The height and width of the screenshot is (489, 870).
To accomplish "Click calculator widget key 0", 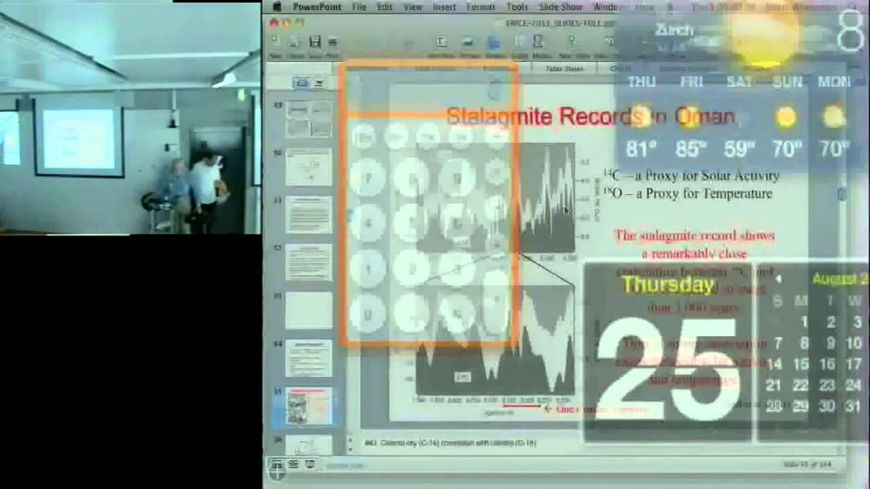I will 367,313.
